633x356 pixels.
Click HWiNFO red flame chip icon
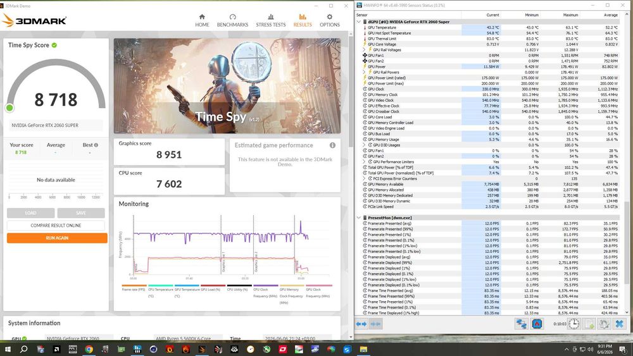pos(537,324)
